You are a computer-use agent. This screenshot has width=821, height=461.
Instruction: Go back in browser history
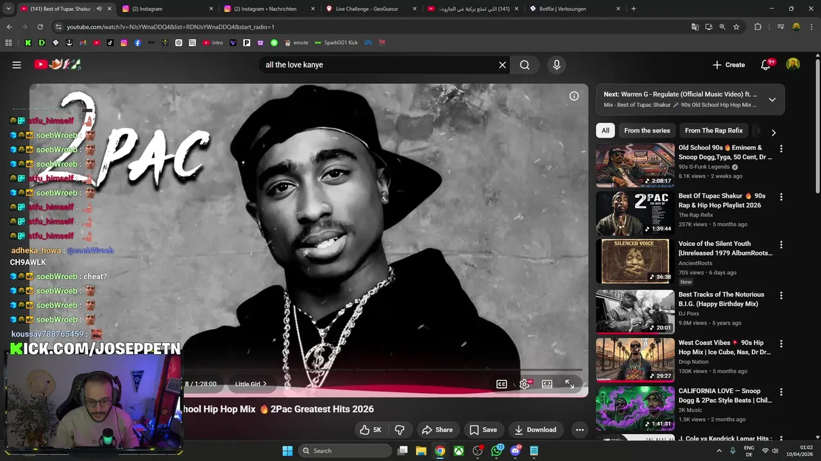9,27
